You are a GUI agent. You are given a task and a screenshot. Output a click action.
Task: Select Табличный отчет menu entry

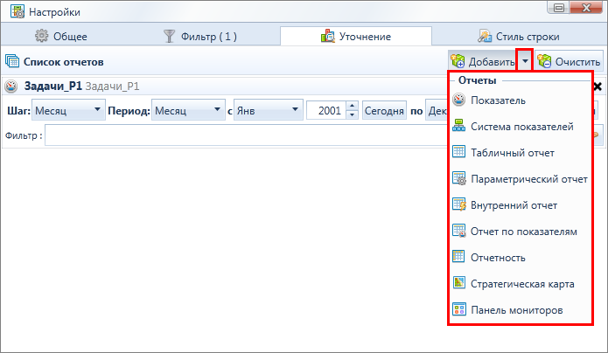[x=520, y=153]
